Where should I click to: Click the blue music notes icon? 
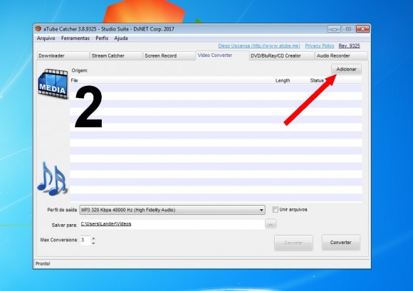pos(52,179)
